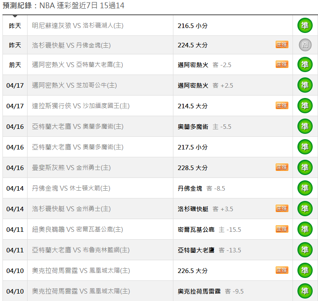
Task: Click green 準 icon for 亞特蘭大老鷹 VS 布魯克林籃網 row
Action: [x=305, y=250]
